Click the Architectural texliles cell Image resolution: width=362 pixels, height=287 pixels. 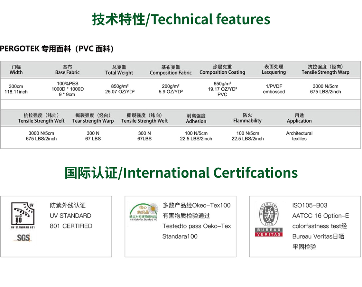[299, 136]
